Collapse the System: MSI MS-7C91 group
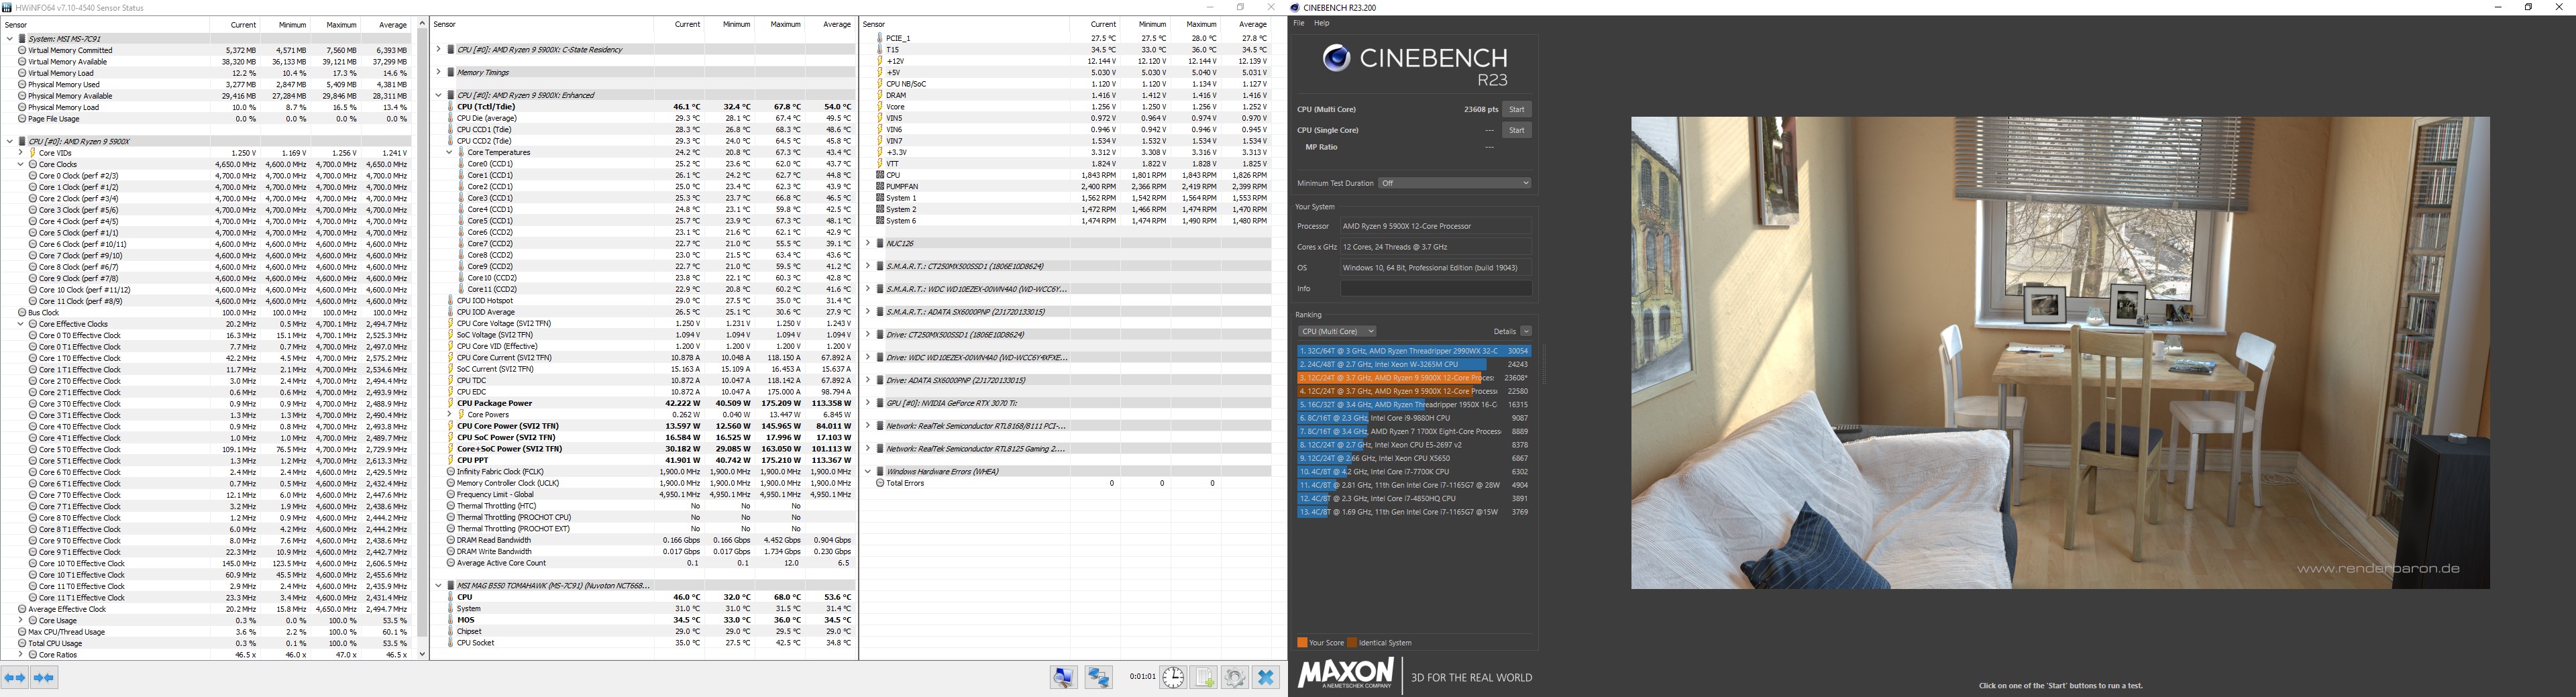This screenshot has width=2576, height=697. coord(10,39)
